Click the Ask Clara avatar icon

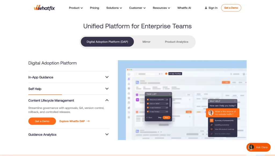(251, 147)
